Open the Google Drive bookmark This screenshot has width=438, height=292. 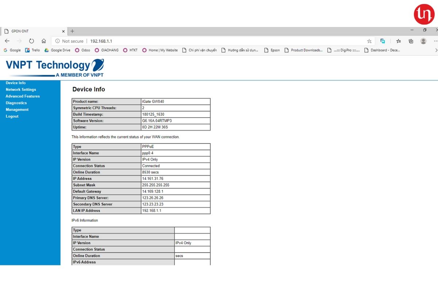click(x=57, y=50)
